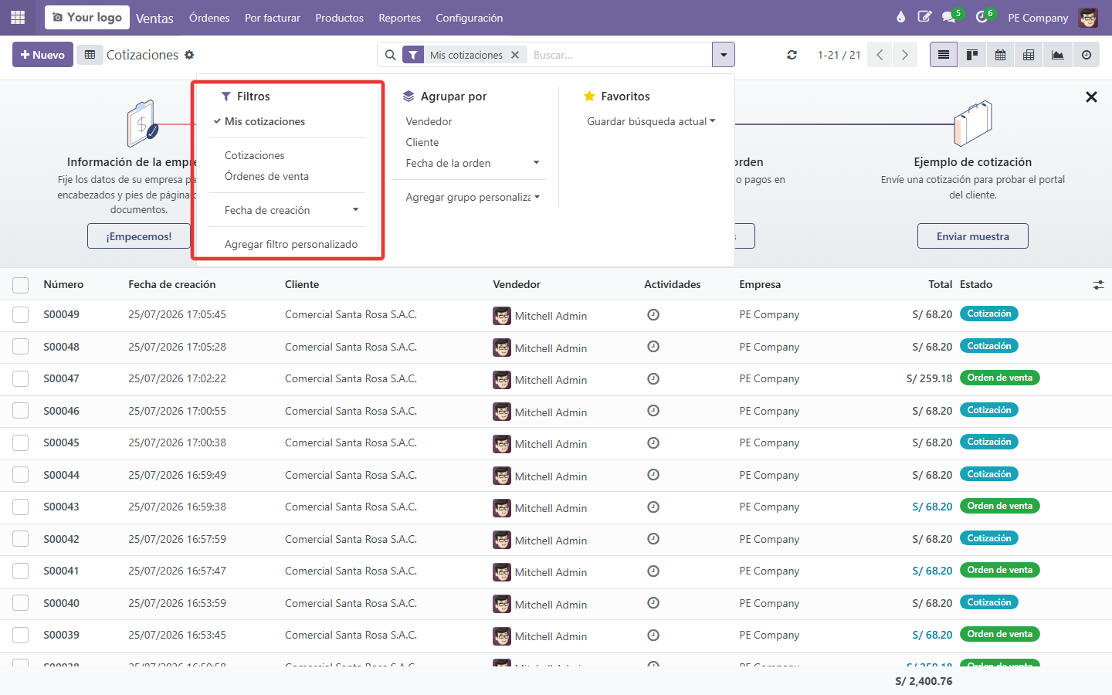Click the Enviar muestra button
The width and height of the screenshot is (1112, 695).
point(972,236)
